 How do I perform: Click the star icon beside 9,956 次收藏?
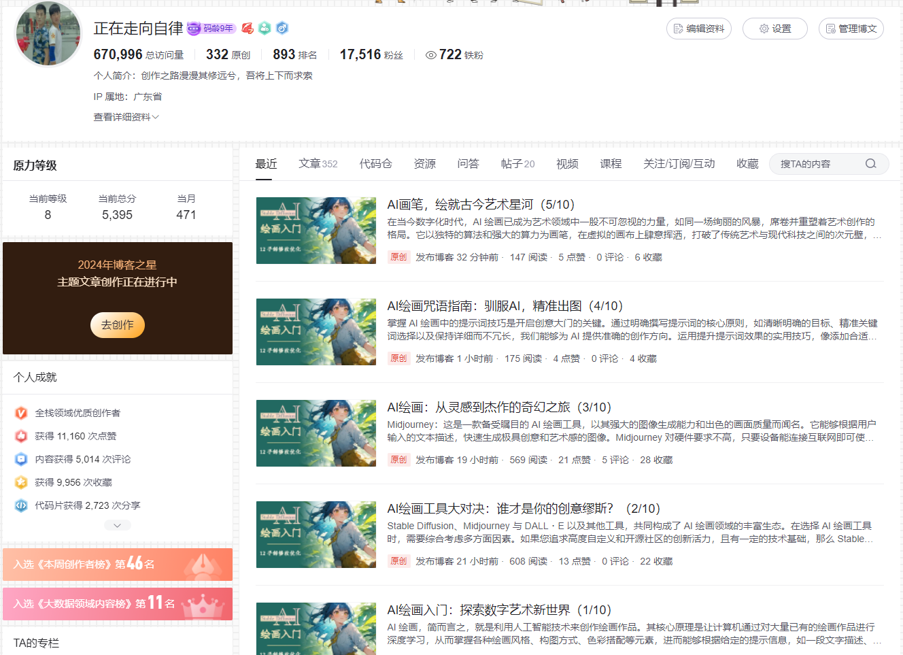[21, 482]
